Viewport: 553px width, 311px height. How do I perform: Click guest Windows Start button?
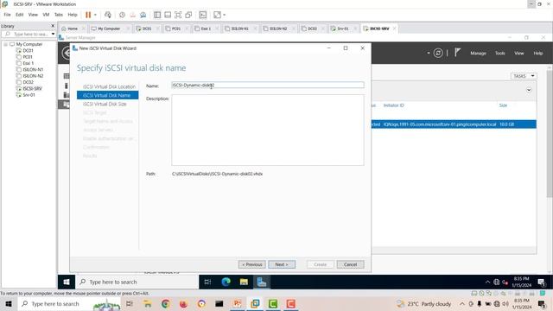tap(67, 282)
